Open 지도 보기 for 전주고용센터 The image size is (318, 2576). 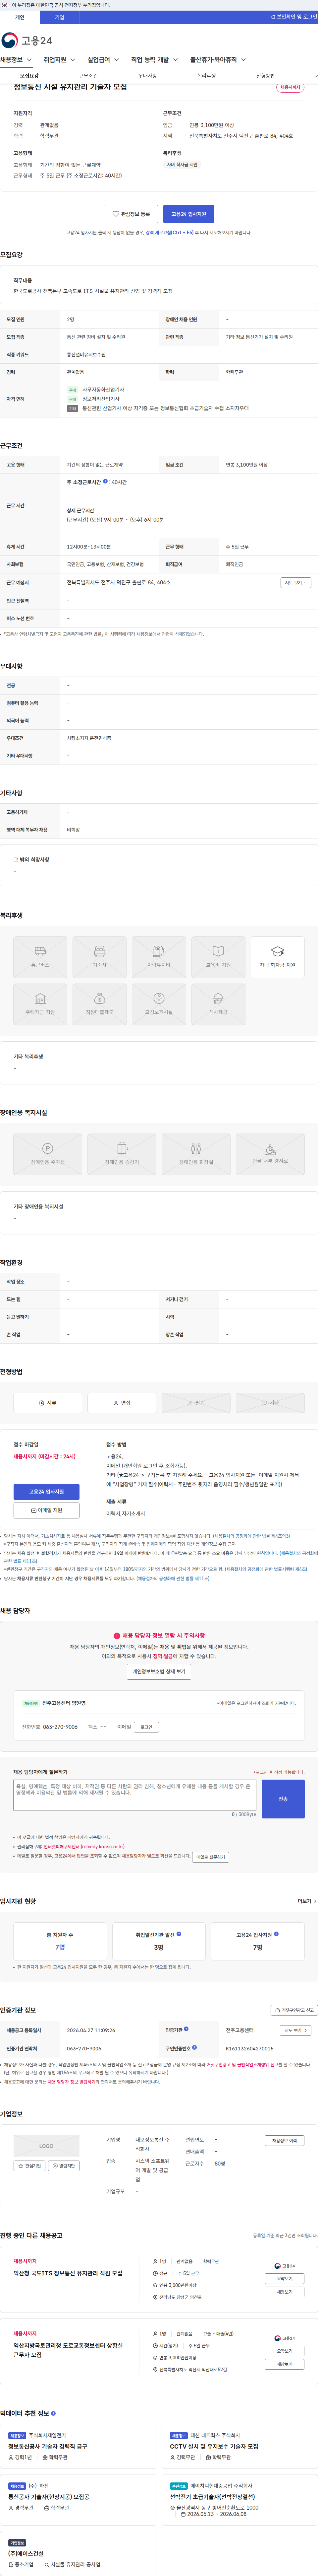click(296, 2030)
